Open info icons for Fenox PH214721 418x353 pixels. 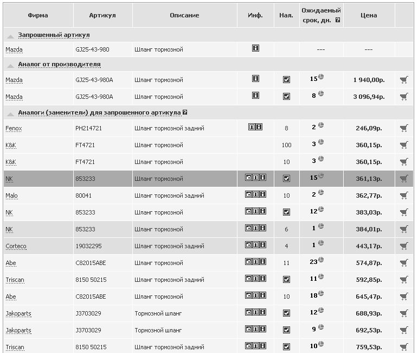tap(255, 127)
